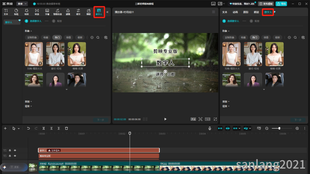
Task: Click the redo arrow in timeline toolbar
Action: pyautogui.click(x=36, y=128)
